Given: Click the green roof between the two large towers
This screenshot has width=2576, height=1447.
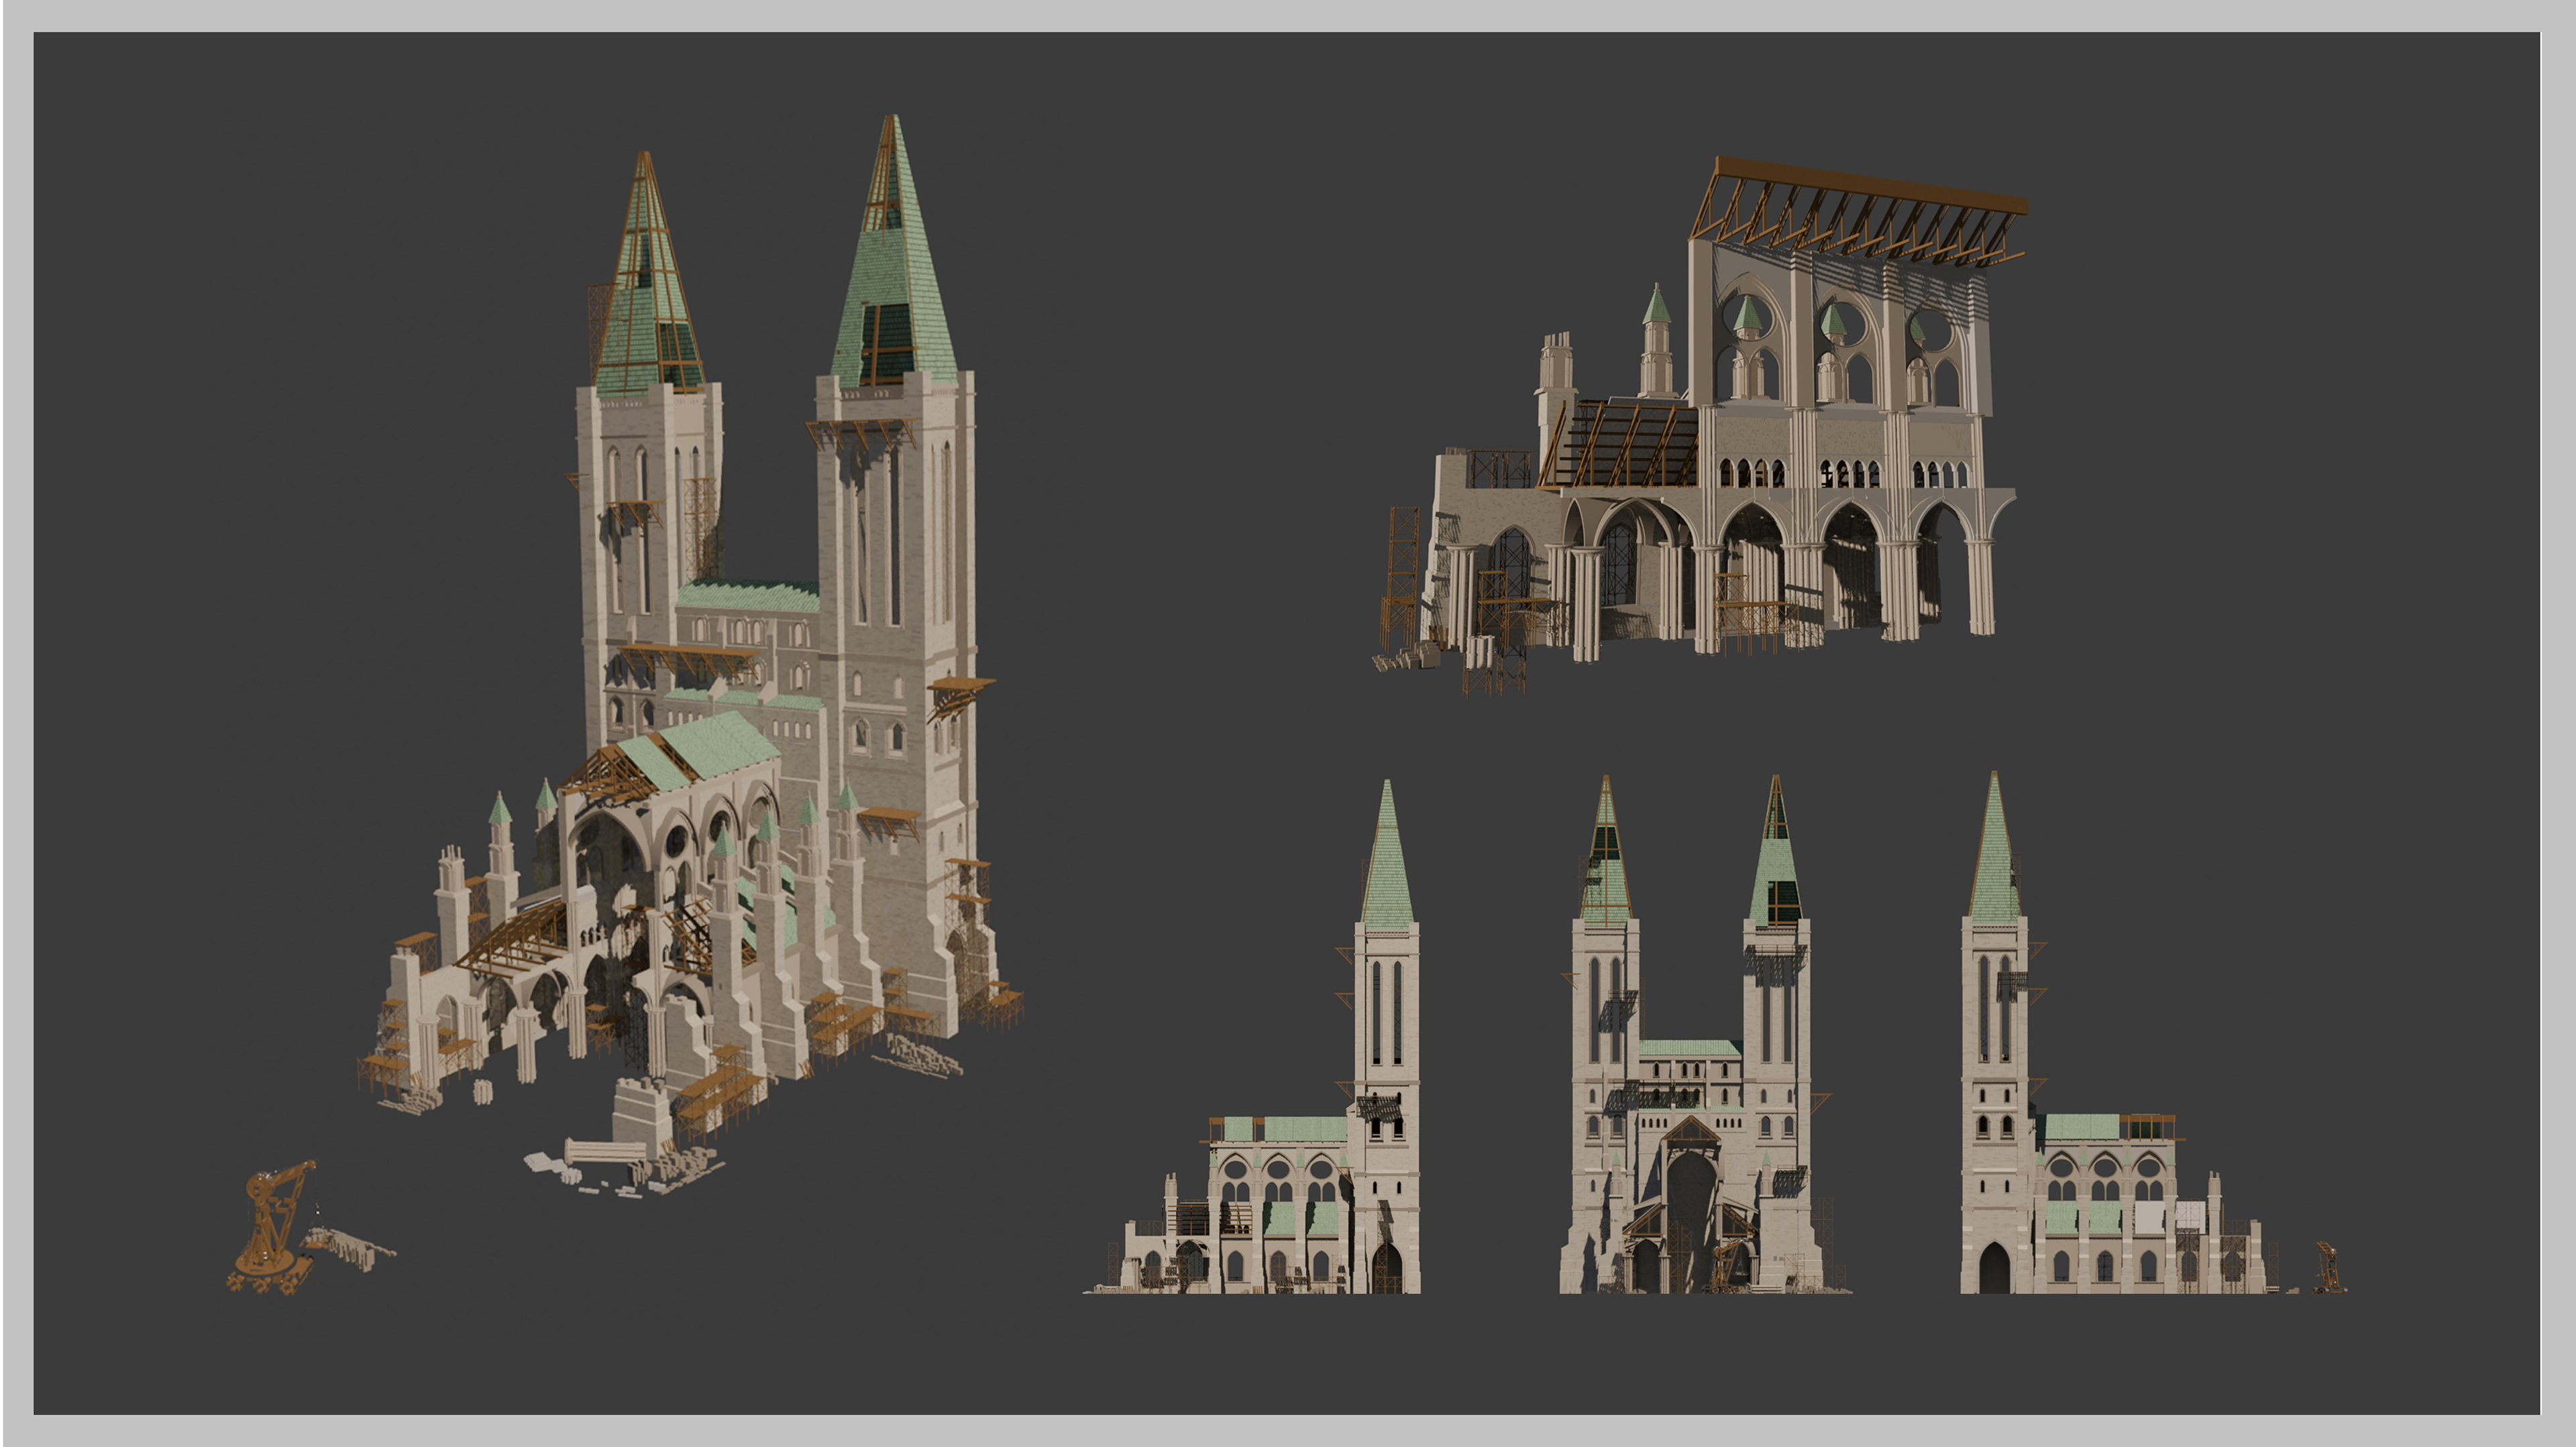Looking at the screenshot, I should pos(750,595).
